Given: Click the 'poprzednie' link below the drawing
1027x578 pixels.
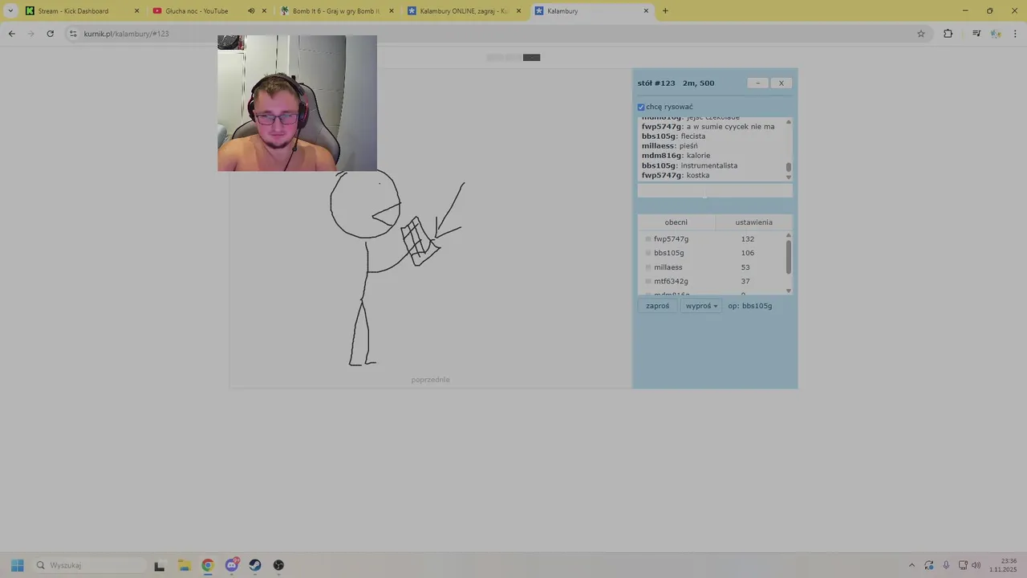Looking at the screenshot, I should click(431, 380).
